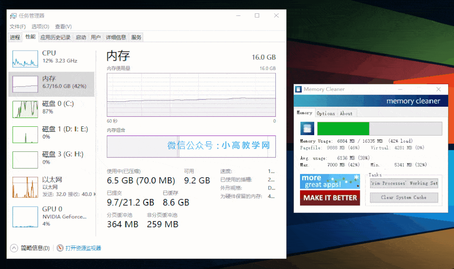Switch to the 进程 tab

pyautogui.click(x=15, y=37)
